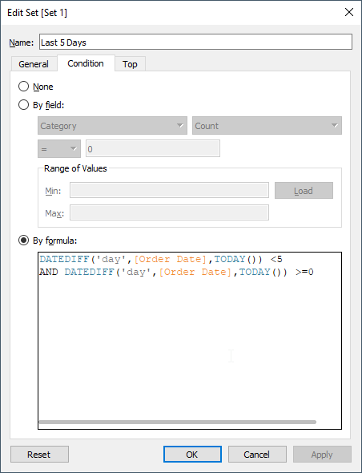Click in the set Name field
Image resolution: width=362 pixels, height=473 pixels.
195,42
